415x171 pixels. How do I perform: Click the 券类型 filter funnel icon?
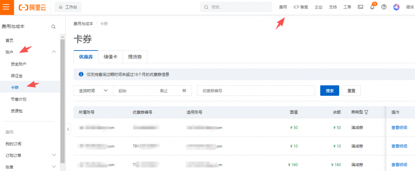tap(366, 112)
